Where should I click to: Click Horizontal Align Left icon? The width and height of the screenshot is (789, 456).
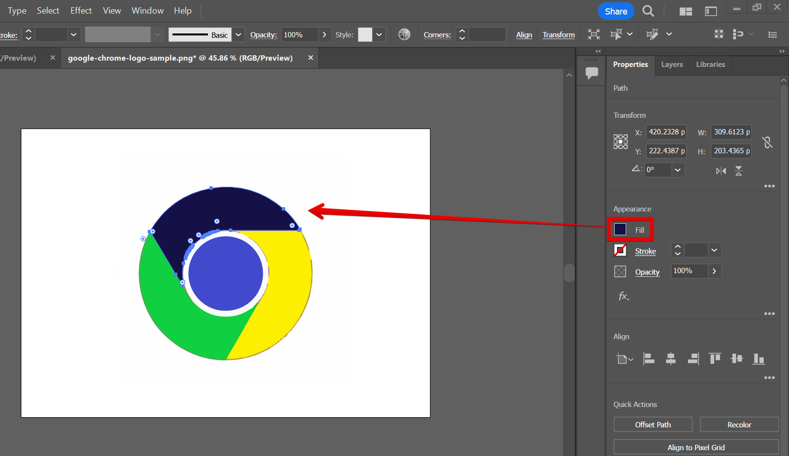(649, 358)
